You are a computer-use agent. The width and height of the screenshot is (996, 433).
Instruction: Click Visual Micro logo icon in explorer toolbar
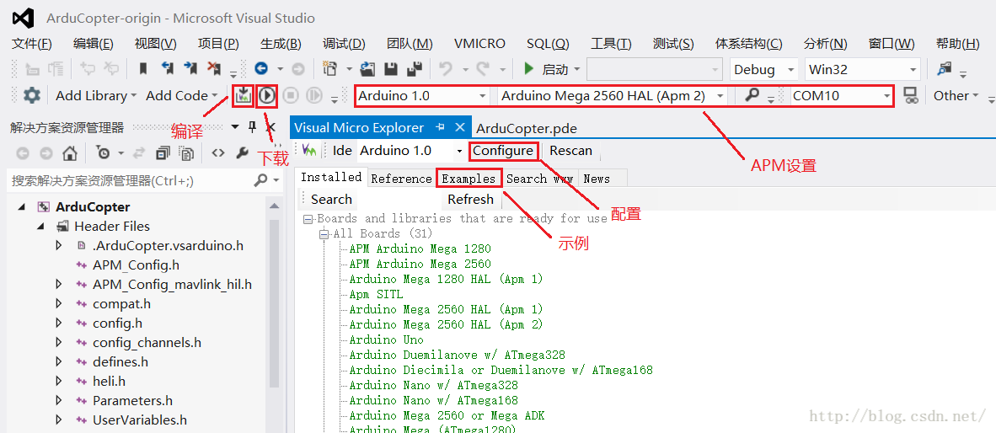click(x=310, y=151)
